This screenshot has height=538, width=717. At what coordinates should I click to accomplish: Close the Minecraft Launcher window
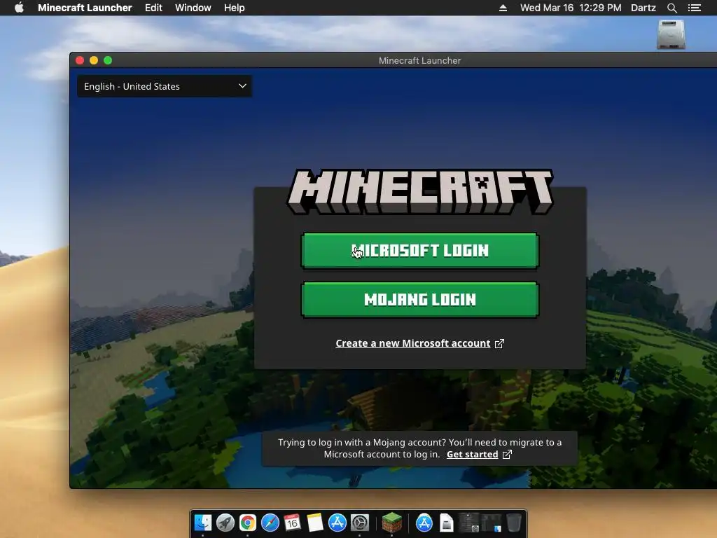(x=80, y=60)
